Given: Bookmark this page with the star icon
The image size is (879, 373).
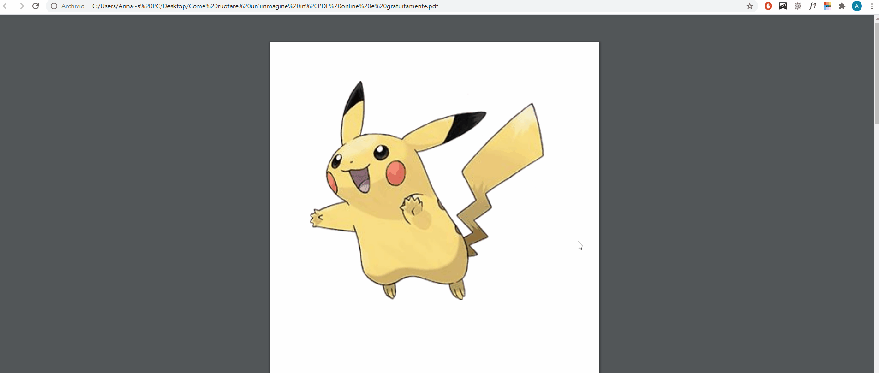Looking at the screenshot, I should click(750, 6).
